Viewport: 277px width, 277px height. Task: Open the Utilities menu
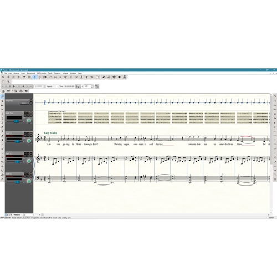pos(16,73)
